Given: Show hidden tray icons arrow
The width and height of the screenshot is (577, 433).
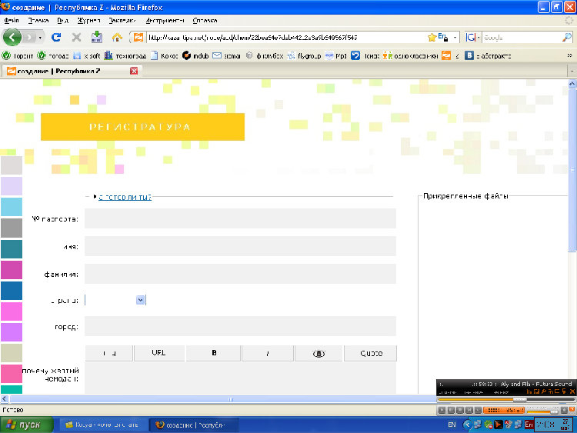Looking at the screenshot, I should coord(467,425).
